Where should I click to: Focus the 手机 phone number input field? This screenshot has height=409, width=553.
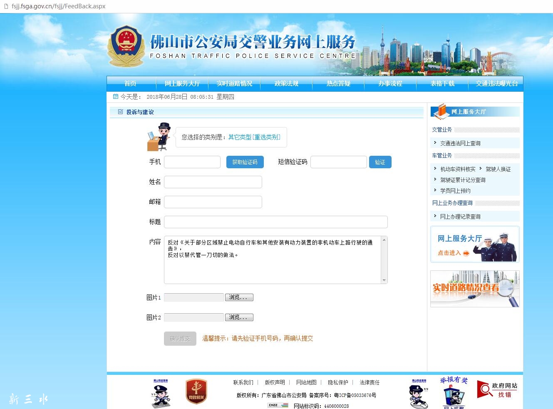pos(192,162)
